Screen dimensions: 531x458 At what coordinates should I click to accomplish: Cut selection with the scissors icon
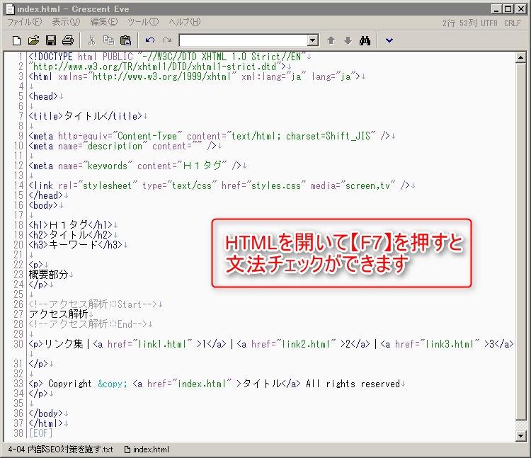coord(91,40)
